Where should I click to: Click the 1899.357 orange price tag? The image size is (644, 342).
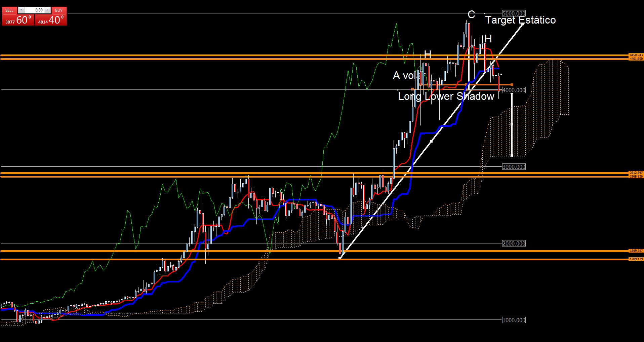tap(636, 251)
